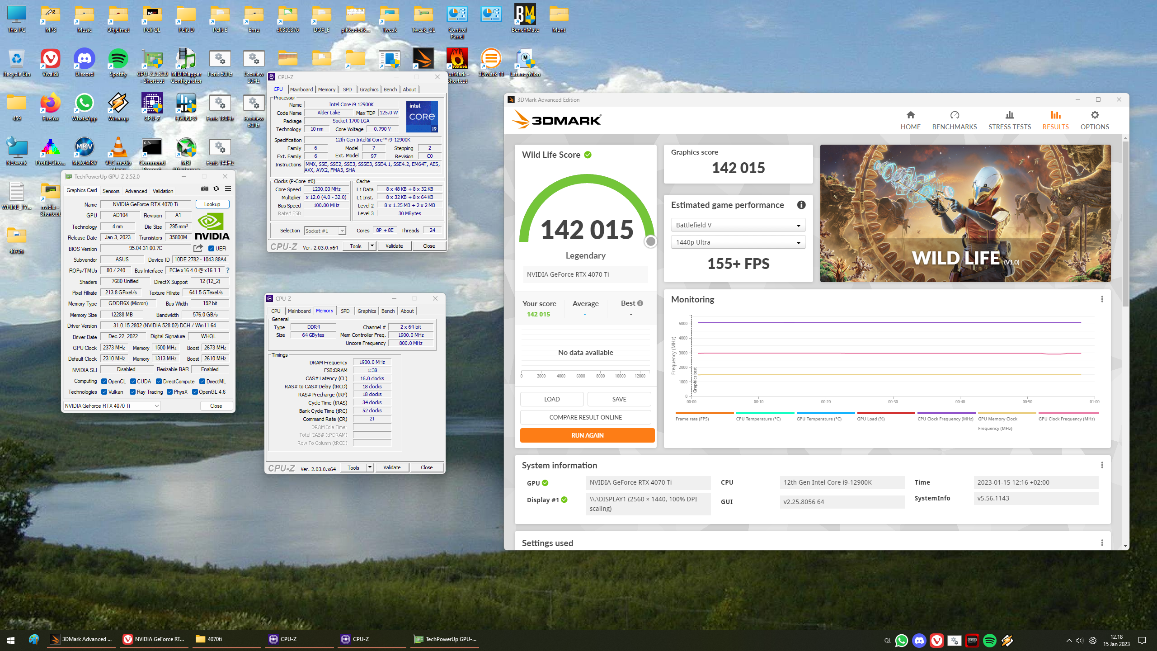Image resolution: width=1157 pixels, height=651 pixels.
Task: Switch to TechPowerUp GPU-Z taskbar button
Action: click(446, 639)
